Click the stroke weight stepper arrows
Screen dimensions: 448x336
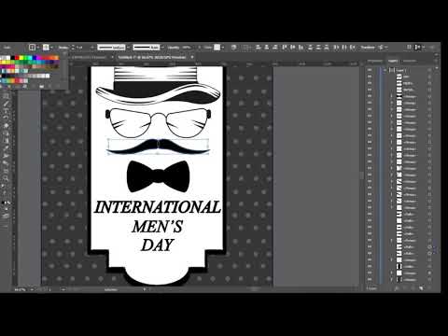73,48
